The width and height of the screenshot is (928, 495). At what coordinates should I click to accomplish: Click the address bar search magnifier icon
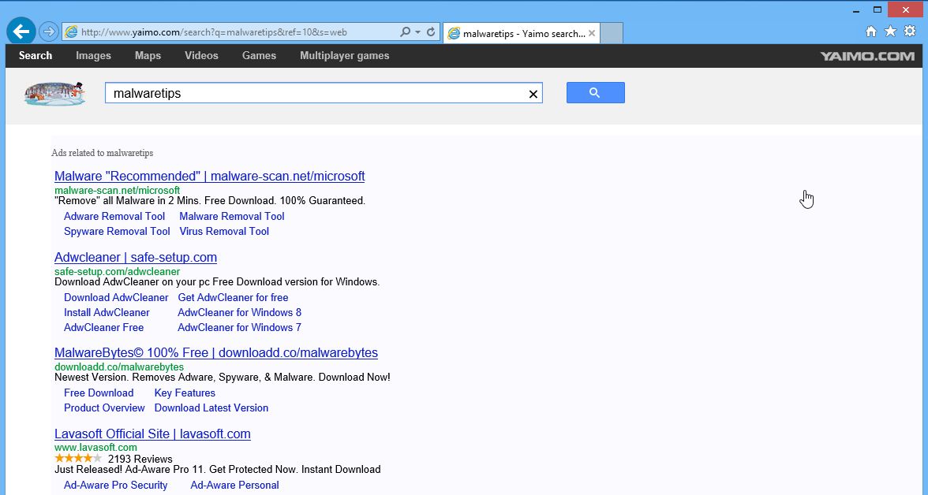(405, 32)
